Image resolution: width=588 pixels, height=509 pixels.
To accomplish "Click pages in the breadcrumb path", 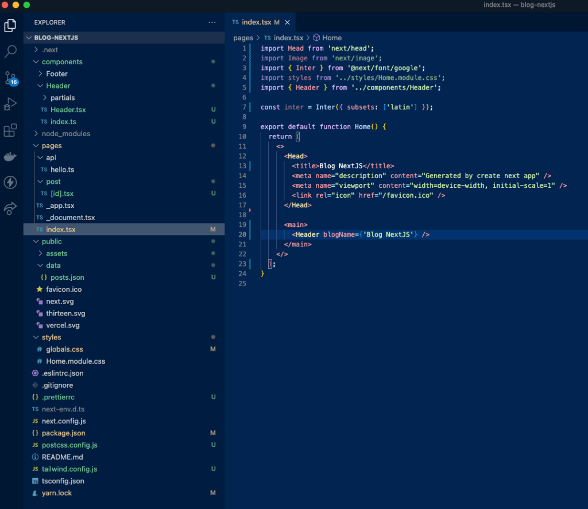I will 243,38.
